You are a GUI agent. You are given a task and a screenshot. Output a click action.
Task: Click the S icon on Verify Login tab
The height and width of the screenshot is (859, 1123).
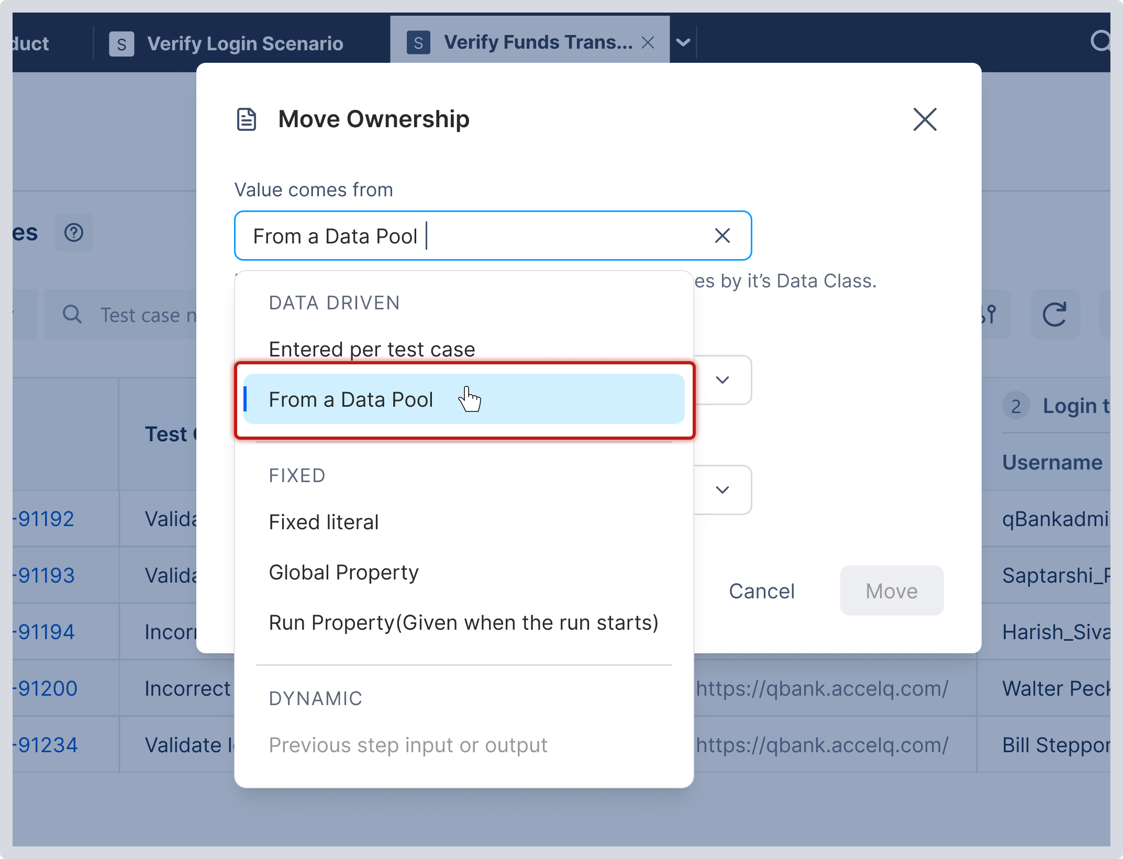tap(121, 43)
